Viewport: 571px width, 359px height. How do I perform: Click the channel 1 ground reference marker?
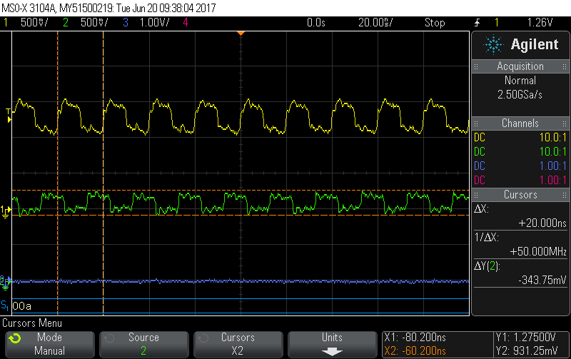(5, 212)
